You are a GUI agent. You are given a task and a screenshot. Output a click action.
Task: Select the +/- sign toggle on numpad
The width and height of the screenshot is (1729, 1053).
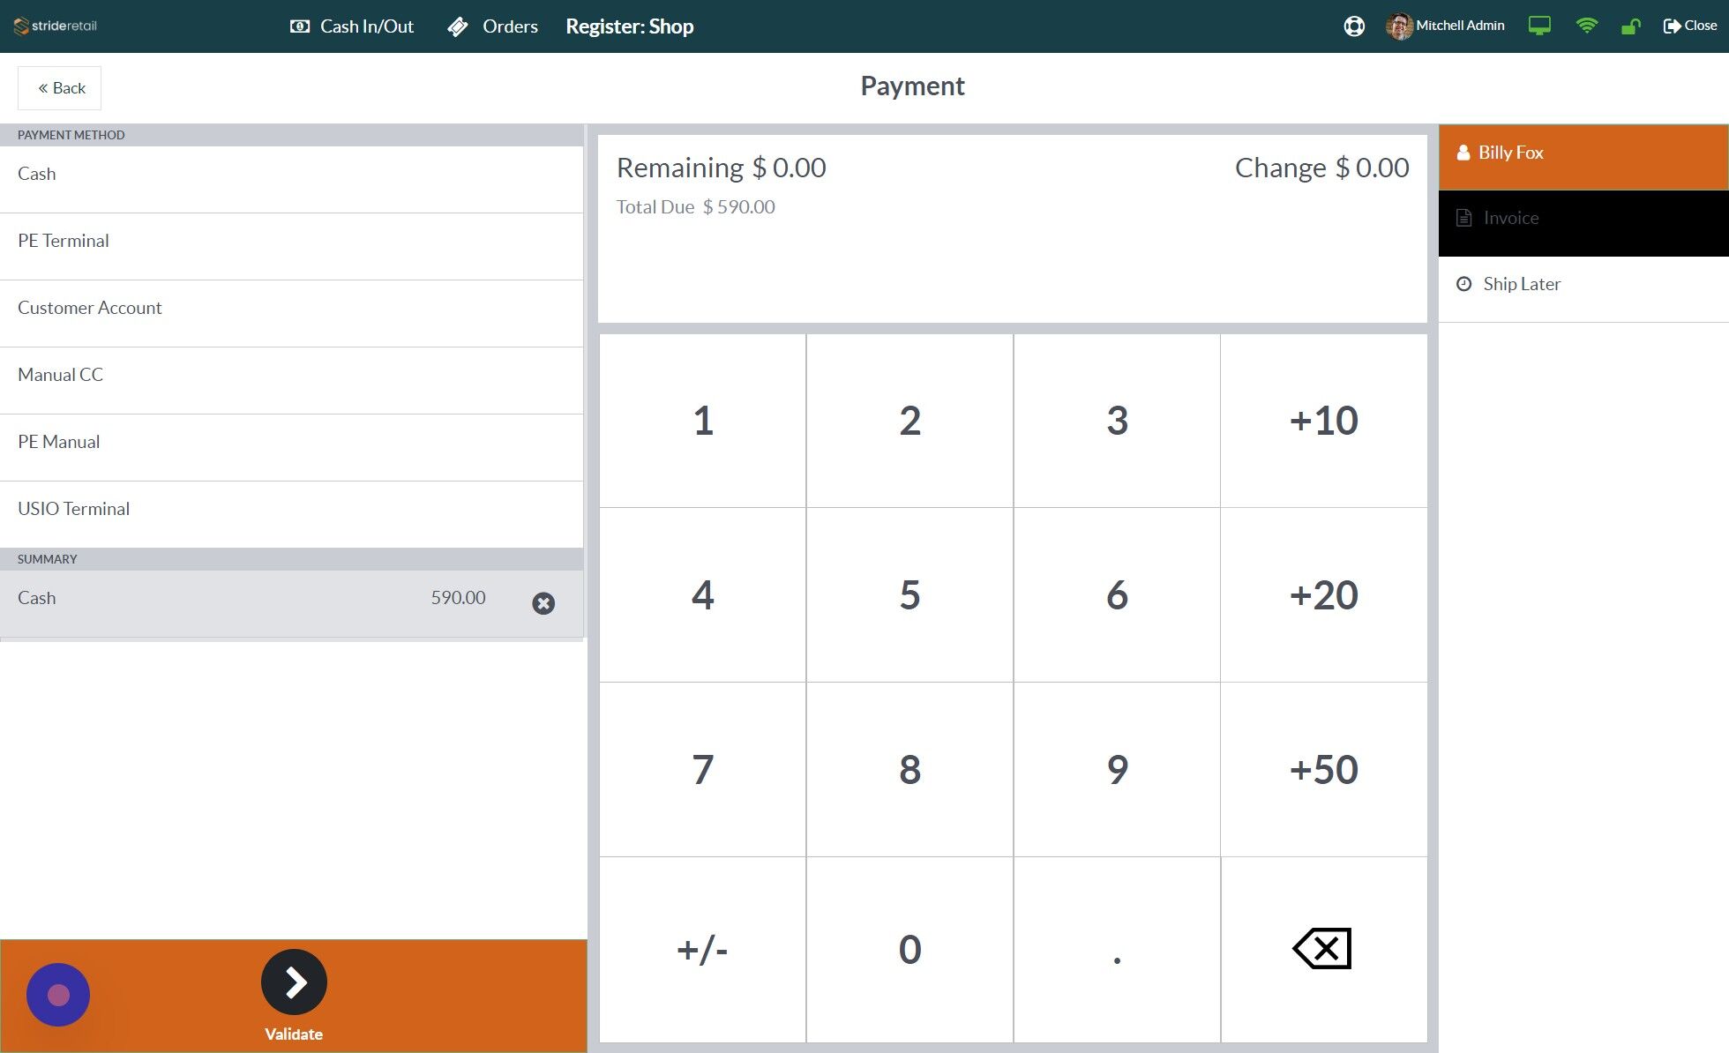tap(701, 950)
